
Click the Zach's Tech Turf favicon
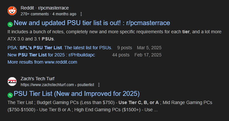click(x=12, y=82)
